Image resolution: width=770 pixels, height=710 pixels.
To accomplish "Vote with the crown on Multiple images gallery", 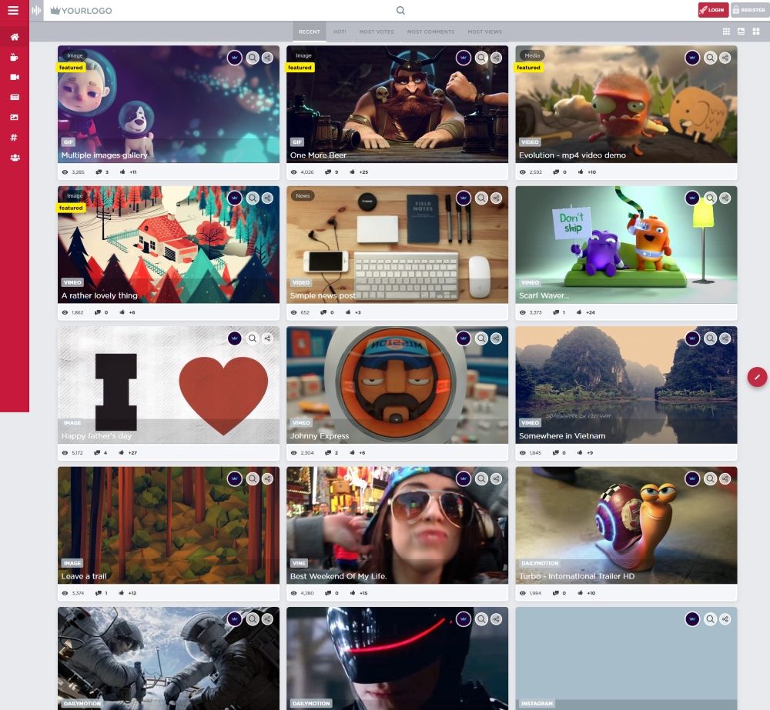I will point(235,58).
